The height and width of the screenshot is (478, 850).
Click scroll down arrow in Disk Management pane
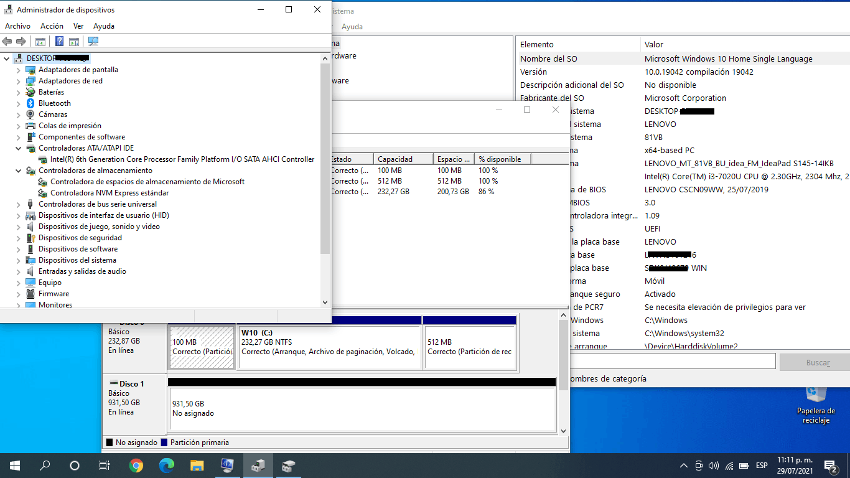(x=564, y=431)
